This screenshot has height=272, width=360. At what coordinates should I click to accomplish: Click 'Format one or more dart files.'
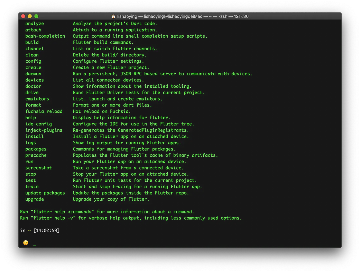[112, 105]
